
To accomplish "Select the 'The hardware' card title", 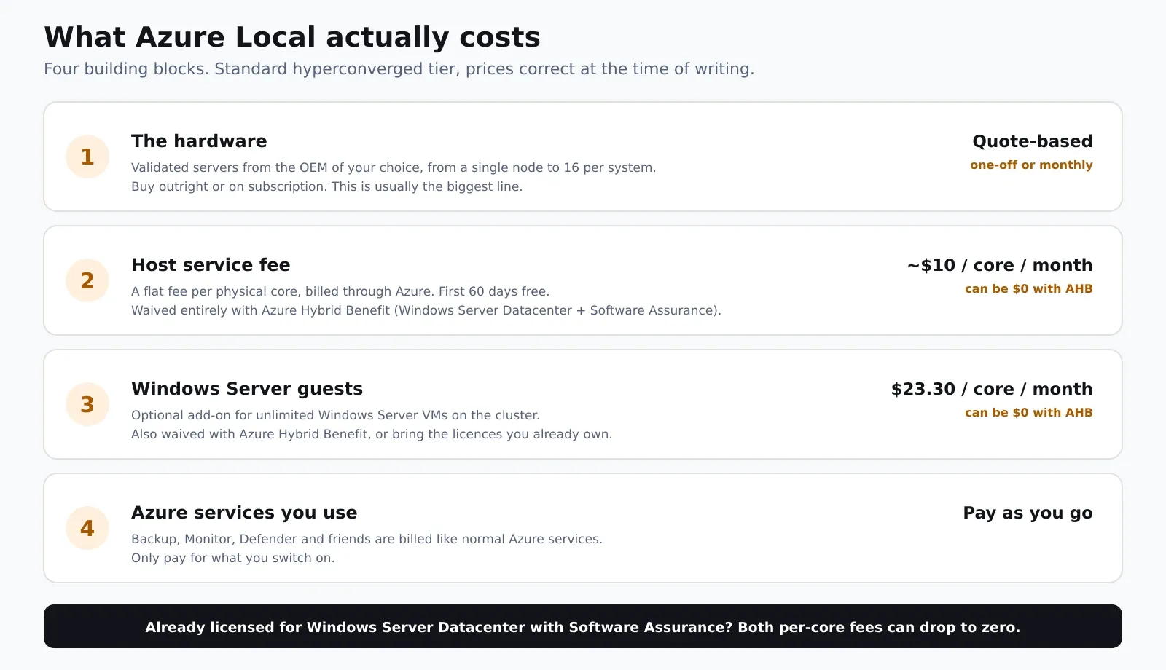I will pyautogui.click(x=199, y=141).
